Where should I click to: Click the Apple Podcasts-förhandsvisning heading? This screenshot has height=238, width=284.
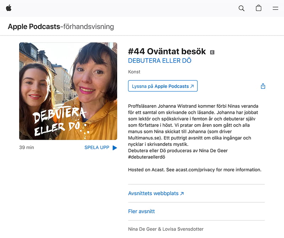tap(61, 27)
